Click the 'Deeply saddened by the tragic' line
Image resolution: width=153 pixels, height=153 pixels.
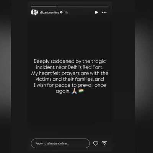click(x=70, y=62)
